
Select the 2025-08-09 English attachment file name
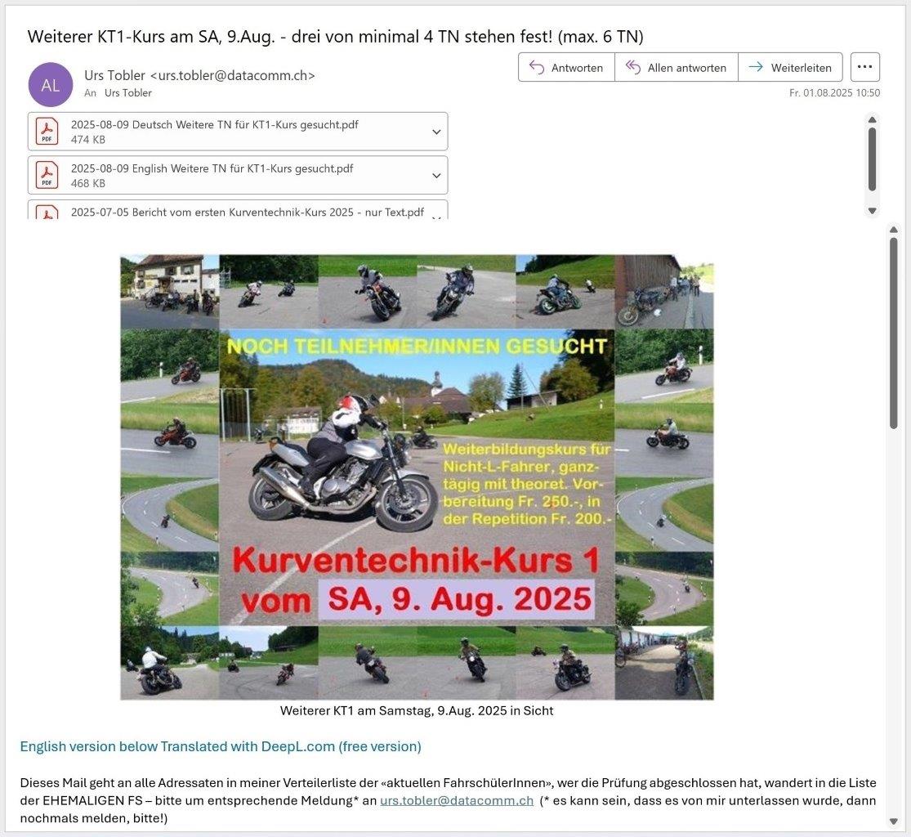click(x=212, y=168)
